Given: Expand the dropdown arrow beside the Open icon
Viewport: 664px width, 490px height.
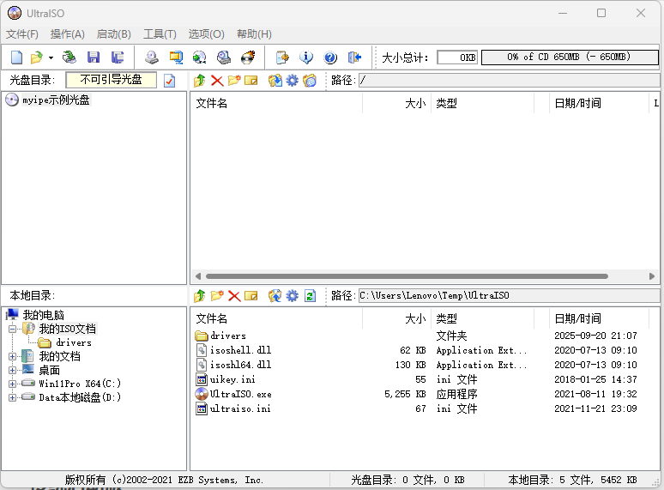Looking at the screenshot, I should [x=51, y=57].
